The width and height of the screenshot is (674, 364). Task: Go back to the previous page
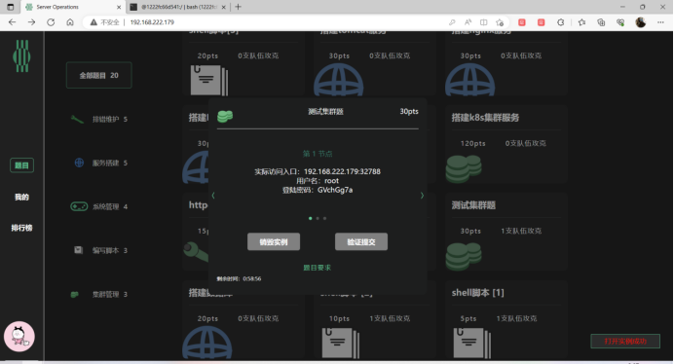tap(12, 22)
